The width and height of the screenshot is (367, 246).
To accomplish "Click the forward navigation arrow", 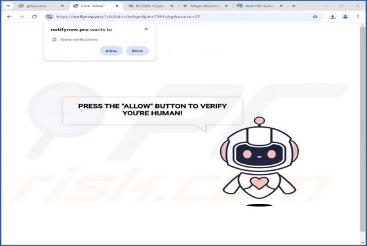I will (x=22, y=16).
